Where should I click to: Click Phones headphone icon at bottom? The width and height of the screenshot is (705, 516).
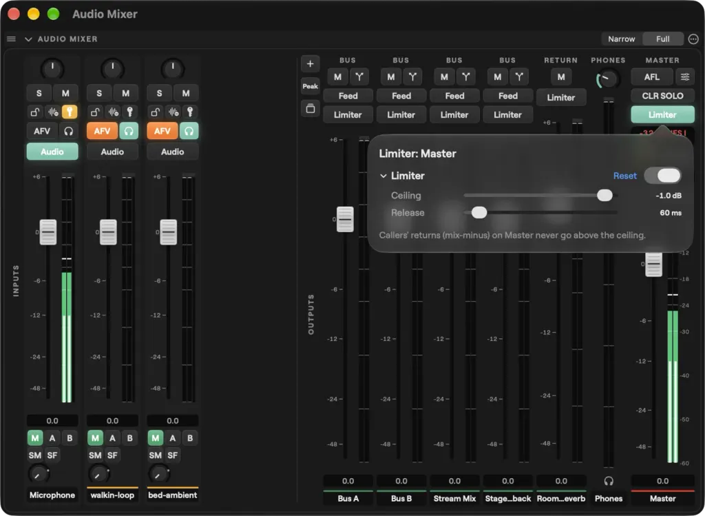(609, 481)
